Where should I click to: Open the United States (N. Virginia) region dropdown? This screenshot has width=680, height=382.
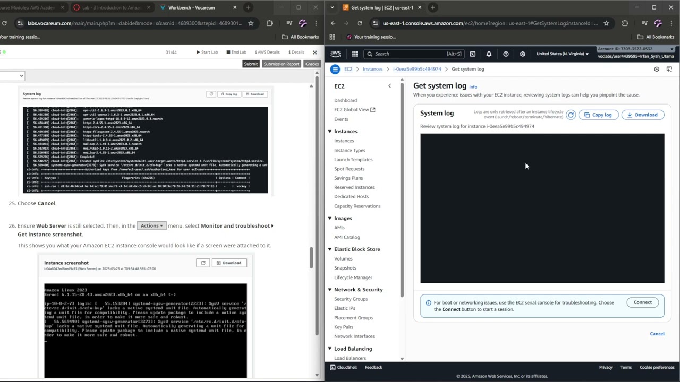(x=562, y=54)
